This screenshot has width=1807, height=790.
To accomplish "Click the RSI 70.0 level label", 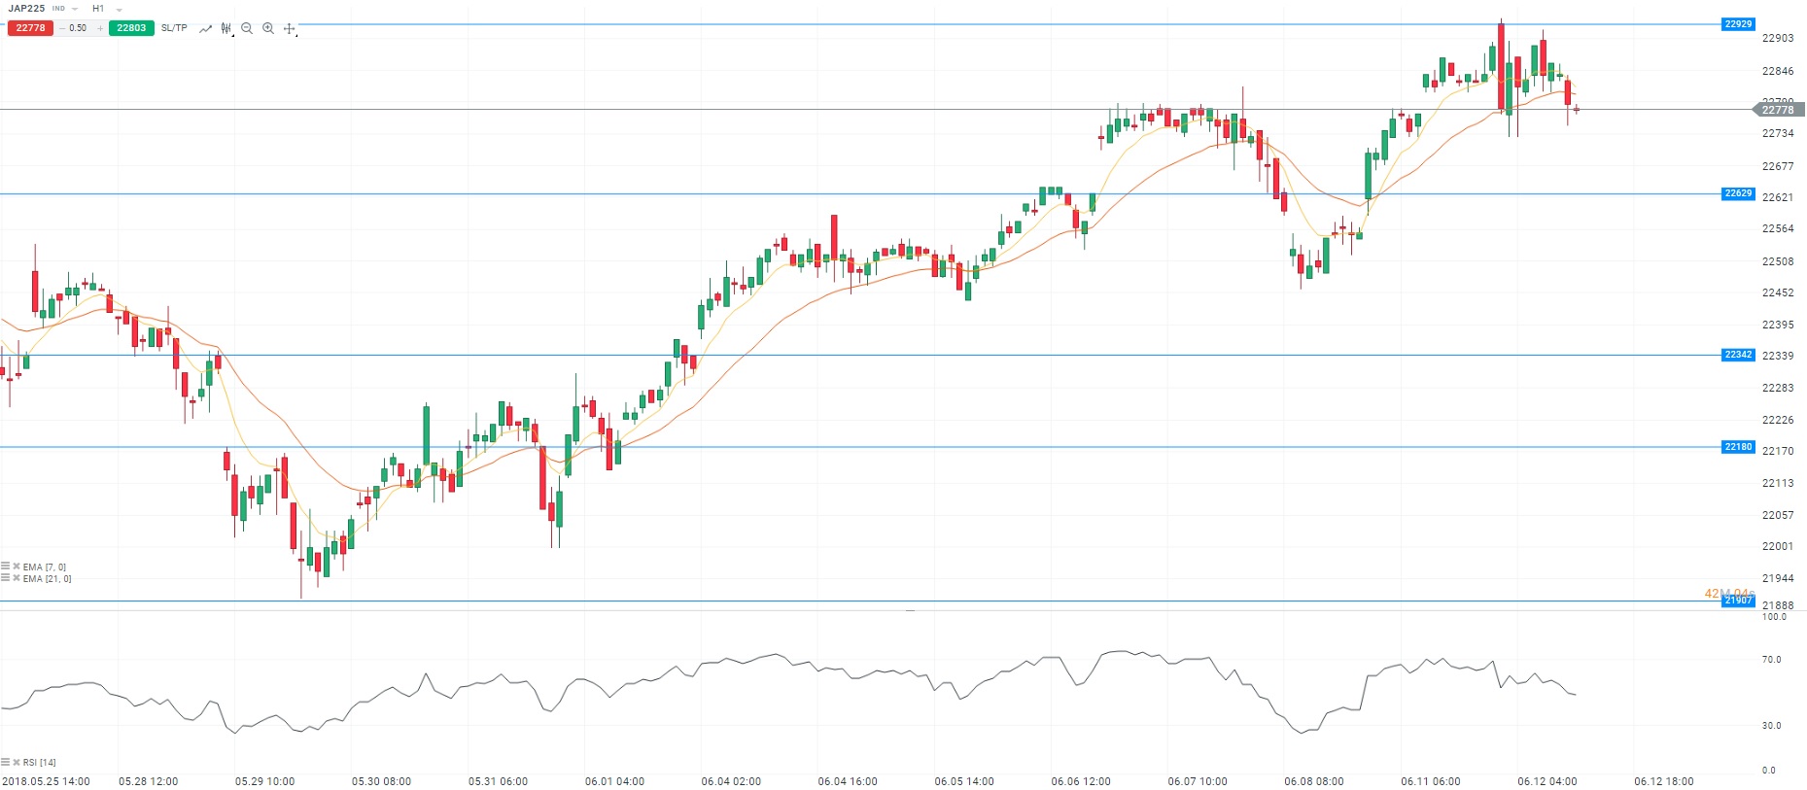I will point(1772,660).
